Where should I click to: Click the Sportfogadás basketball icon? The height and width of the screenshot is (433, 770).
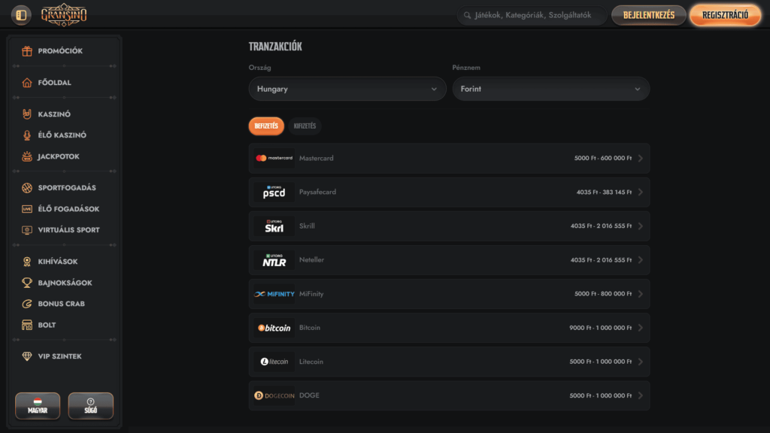coord(27,188)
